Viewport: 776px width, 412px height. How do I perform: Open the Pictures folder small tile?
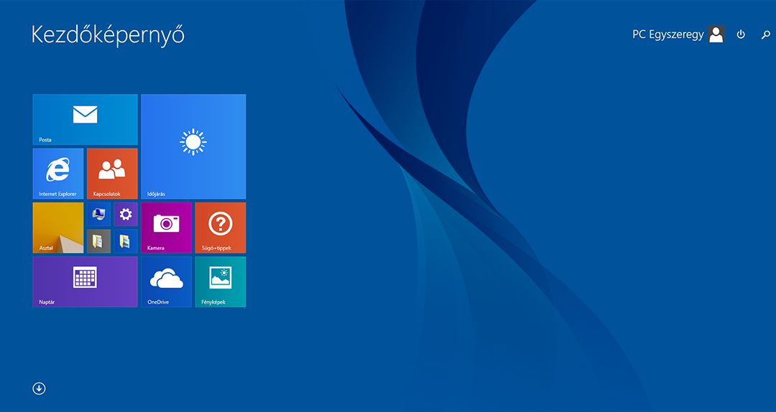coord(126,241)
